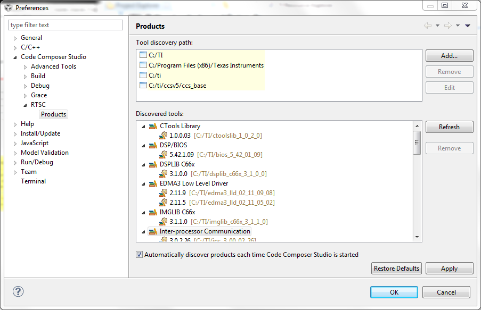Click the DSP/BIOS product icon

tap(153, 145)
